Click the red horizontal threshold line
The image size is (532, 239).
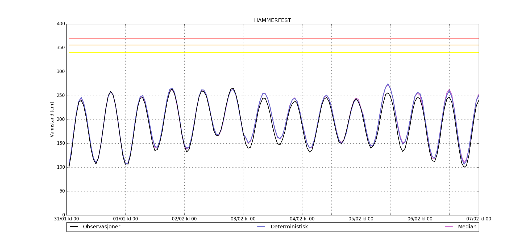click(274, 39)
